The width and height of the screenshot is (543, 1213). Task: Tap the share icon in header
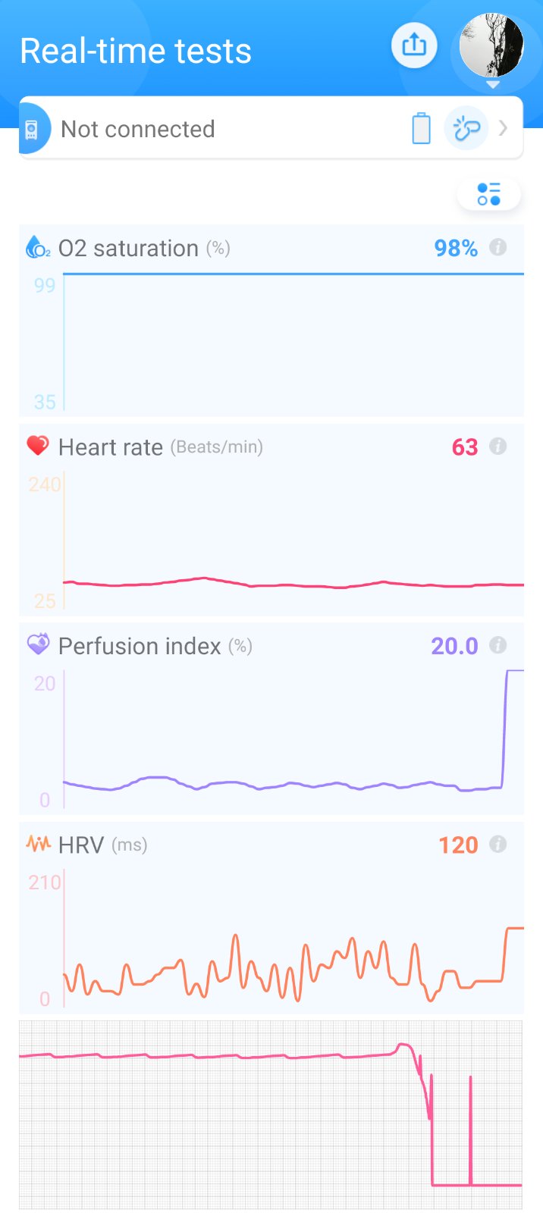[x=414, y=45]
